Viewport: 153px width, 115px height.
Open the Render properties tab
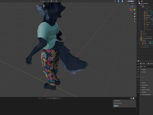[138, 67]
